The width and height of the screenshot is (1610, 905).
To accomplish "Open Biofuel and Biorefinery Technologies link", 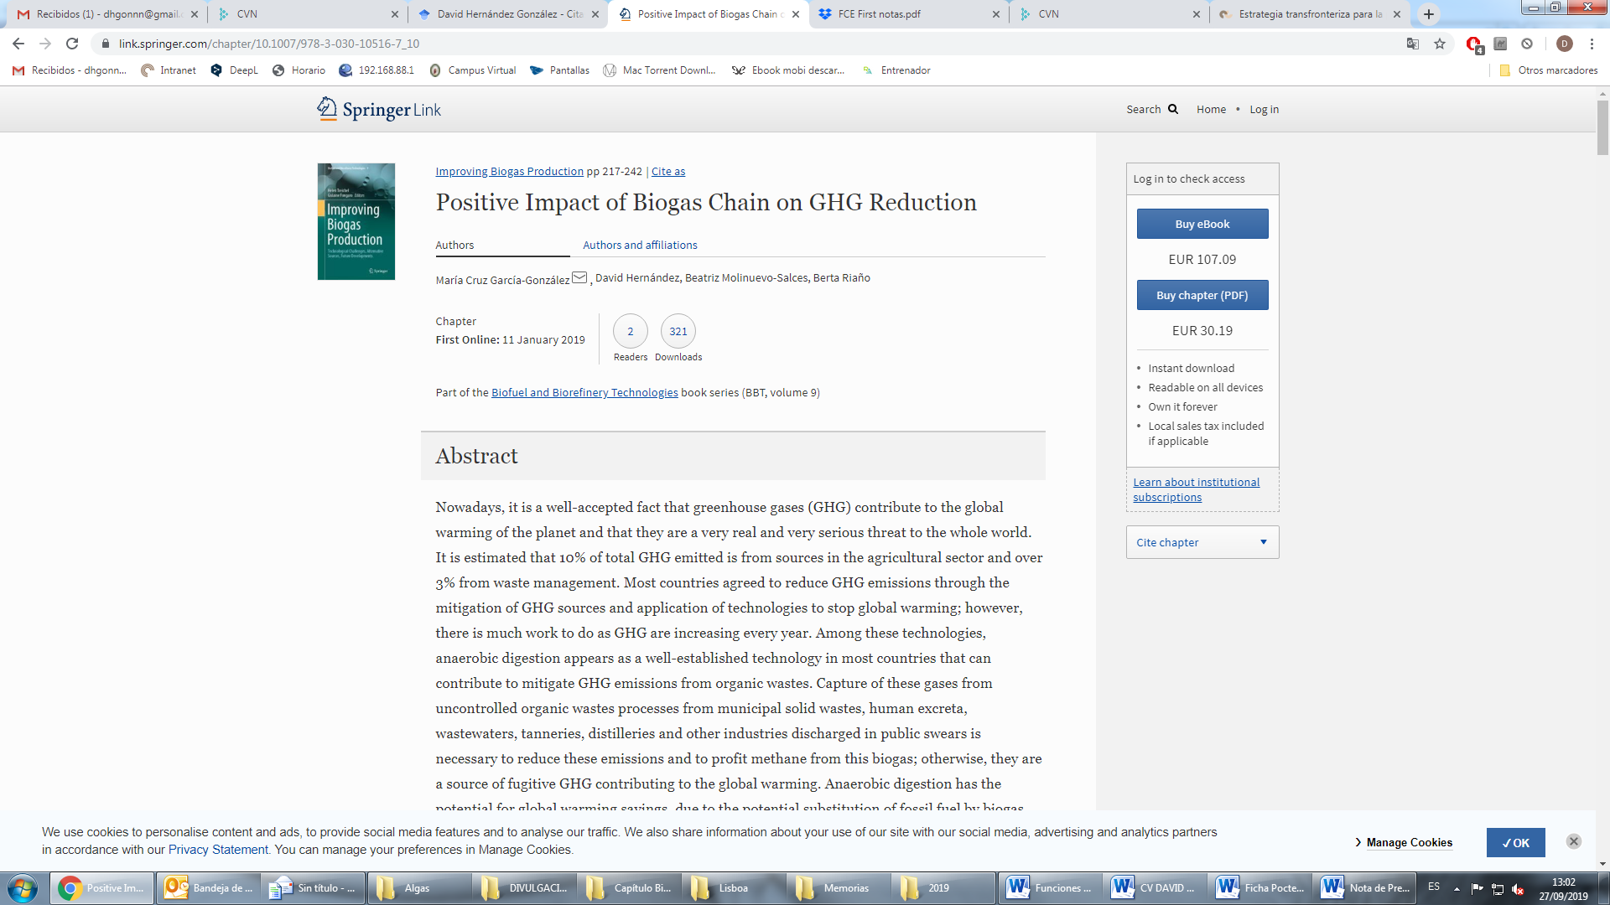I will pos(584,392).
